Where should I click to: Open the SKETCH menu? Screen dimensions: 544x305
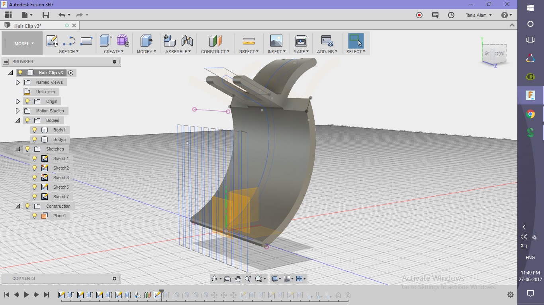69,52
